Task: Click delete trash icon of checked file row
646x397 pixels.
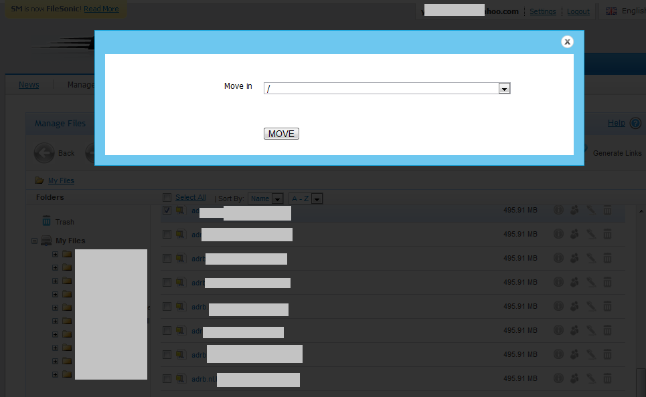Action: coord(607,211)
